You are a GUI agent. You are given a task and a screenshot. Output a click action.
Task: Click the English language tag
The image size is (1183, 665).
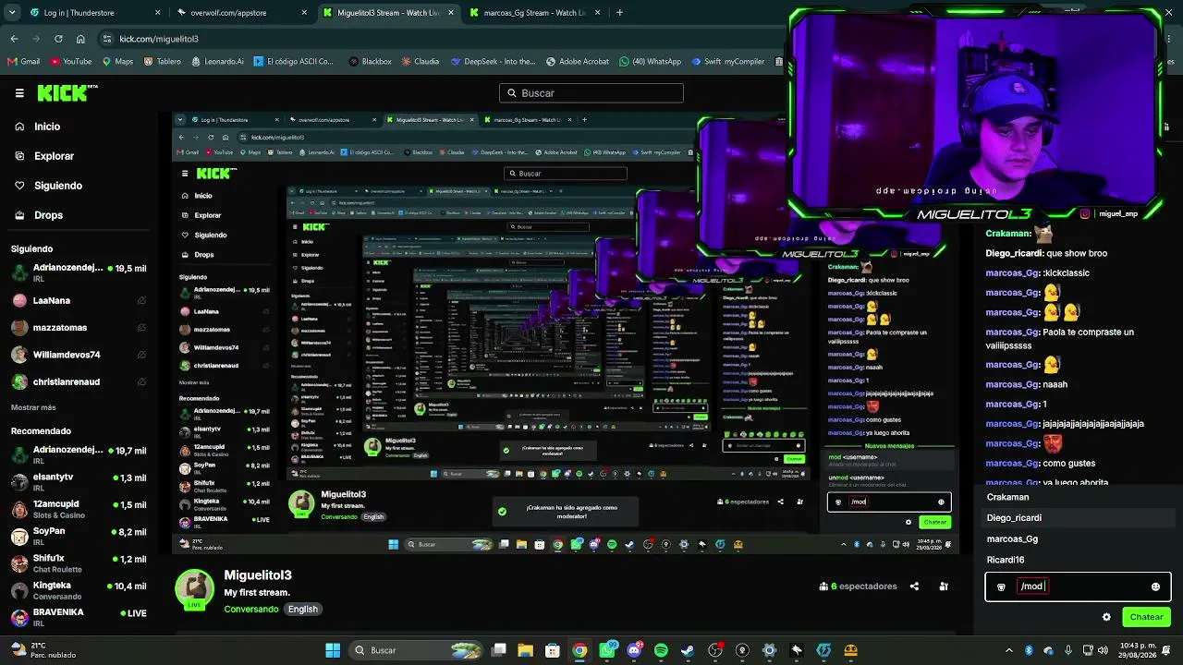302,610
